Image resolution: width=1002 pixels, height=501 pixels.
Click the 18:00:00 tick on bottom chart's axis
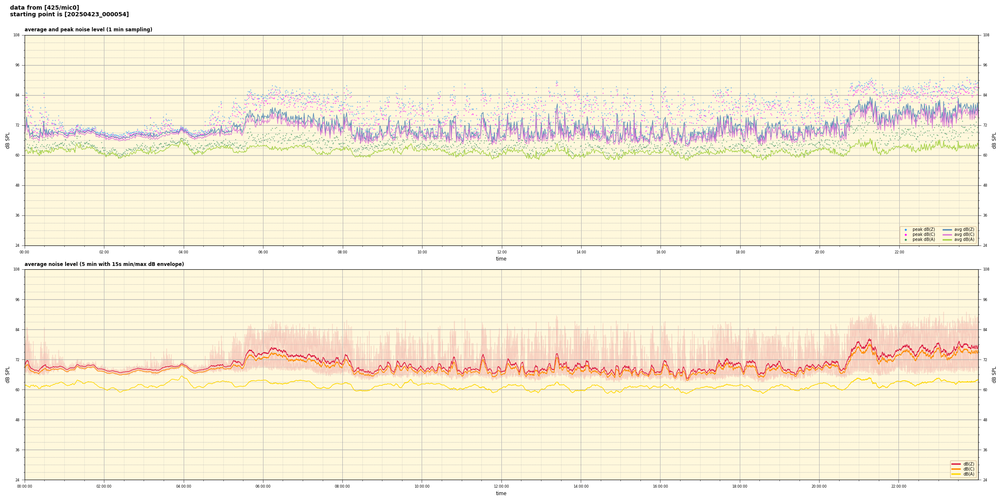[x=740, y=486]
